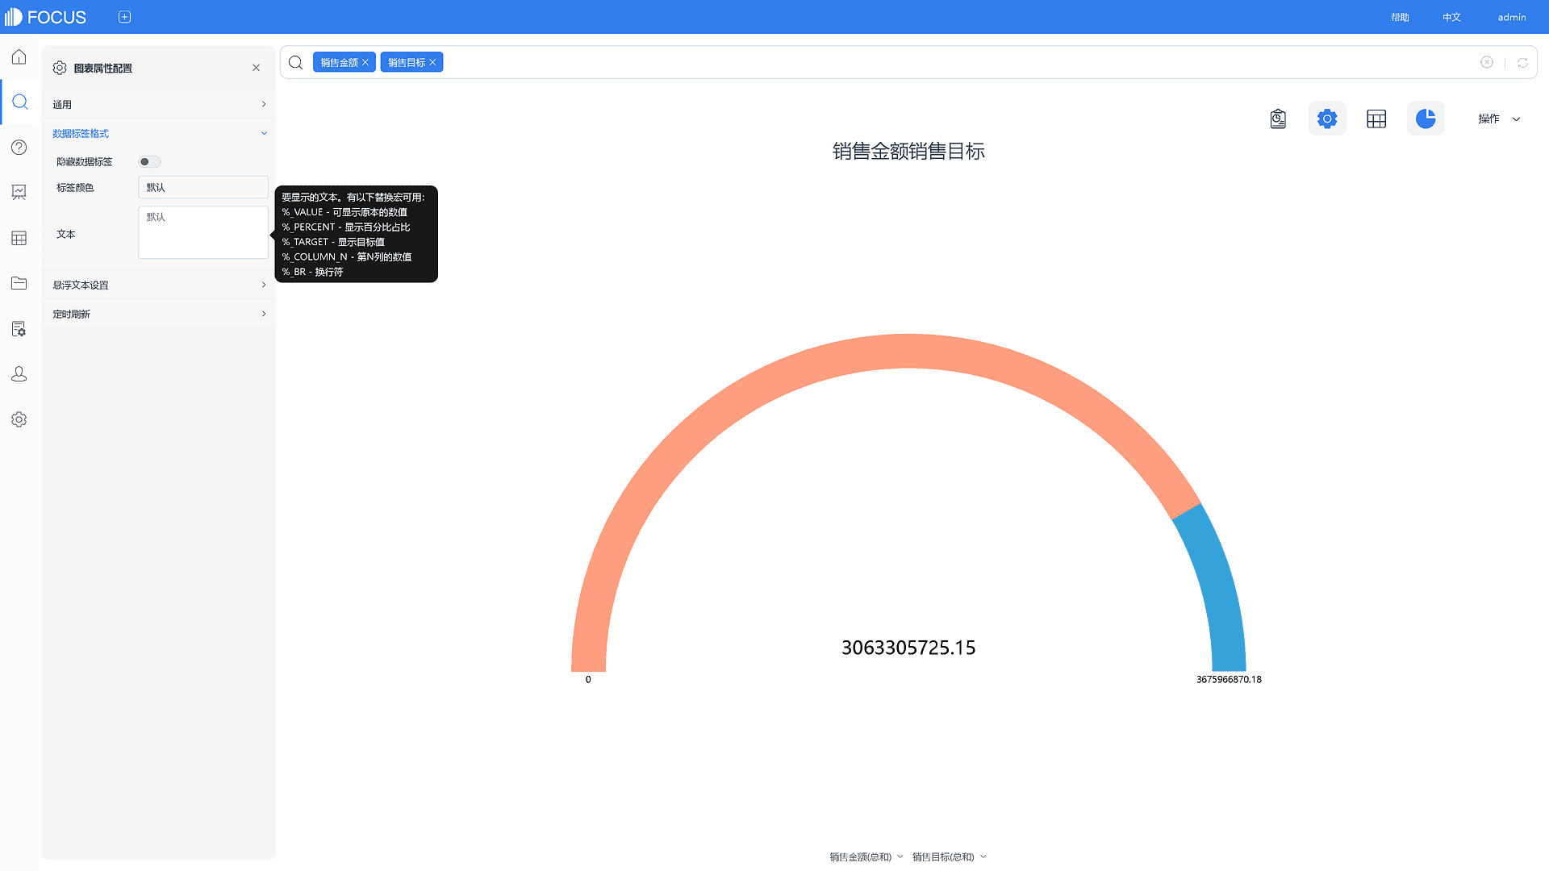The height and width of the screenshot is (871, 1549).
Task: Click gauge minimum label 0
Action: tap(588, 679)
